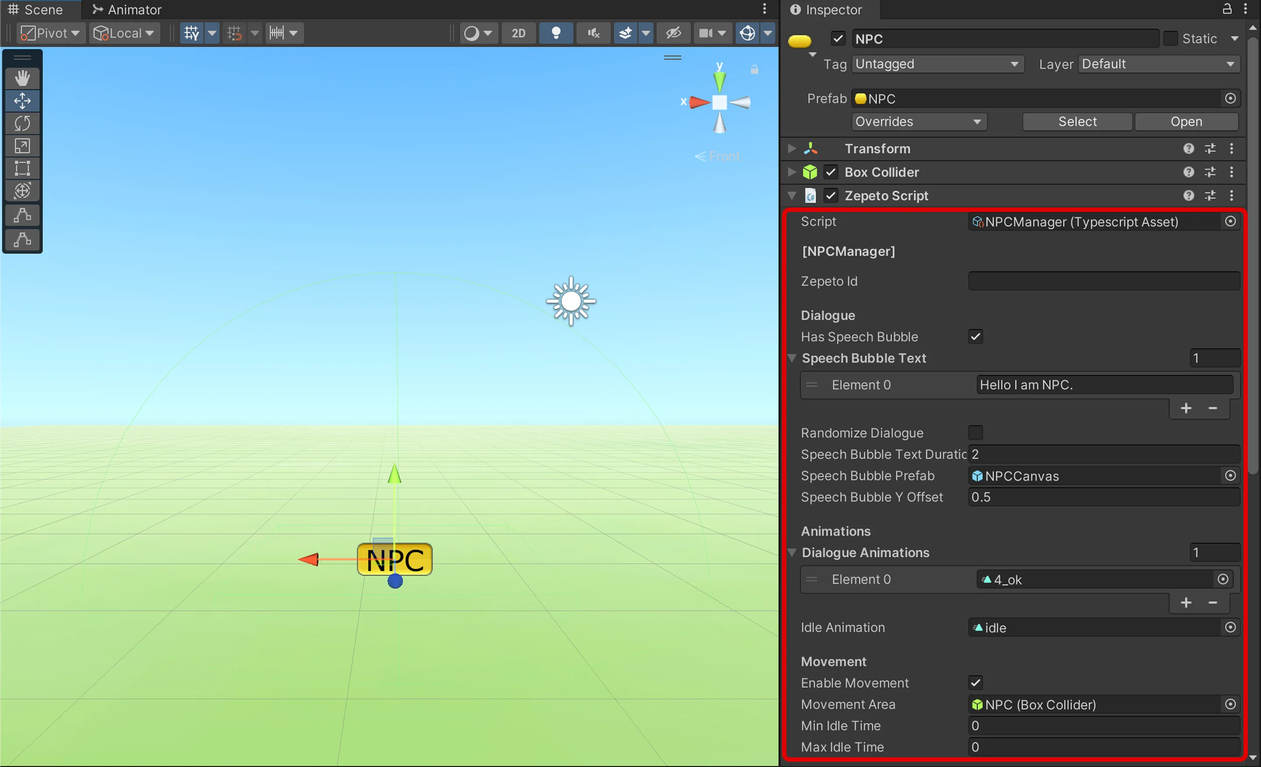Expand the Box Collider component

[792, 172]
